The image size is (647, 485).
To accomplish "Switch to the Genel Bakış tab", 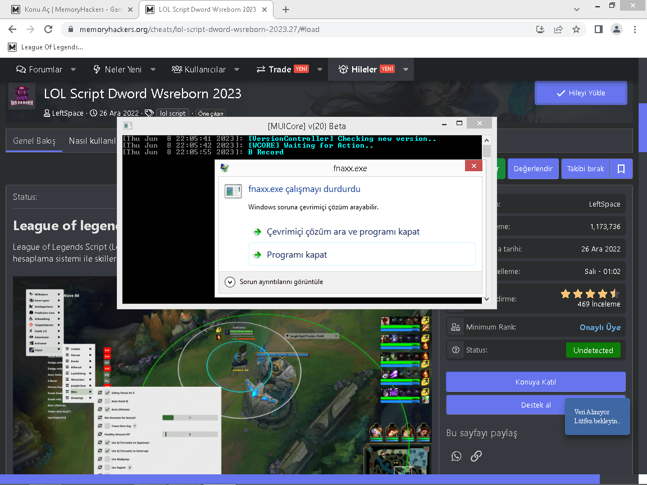I will (34, 141).
